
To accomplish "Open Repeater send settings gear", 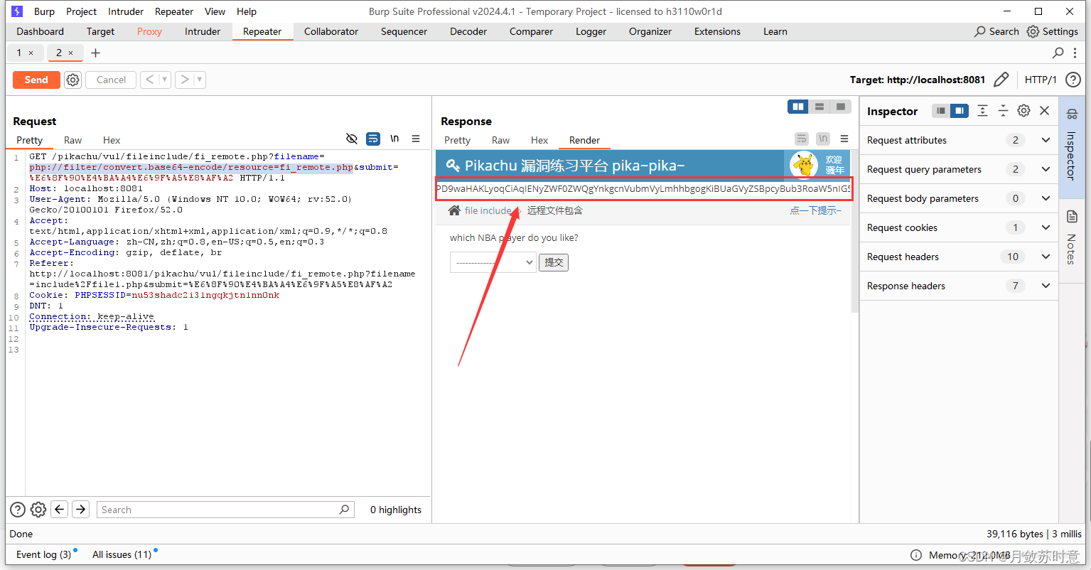I will [72, 80].
